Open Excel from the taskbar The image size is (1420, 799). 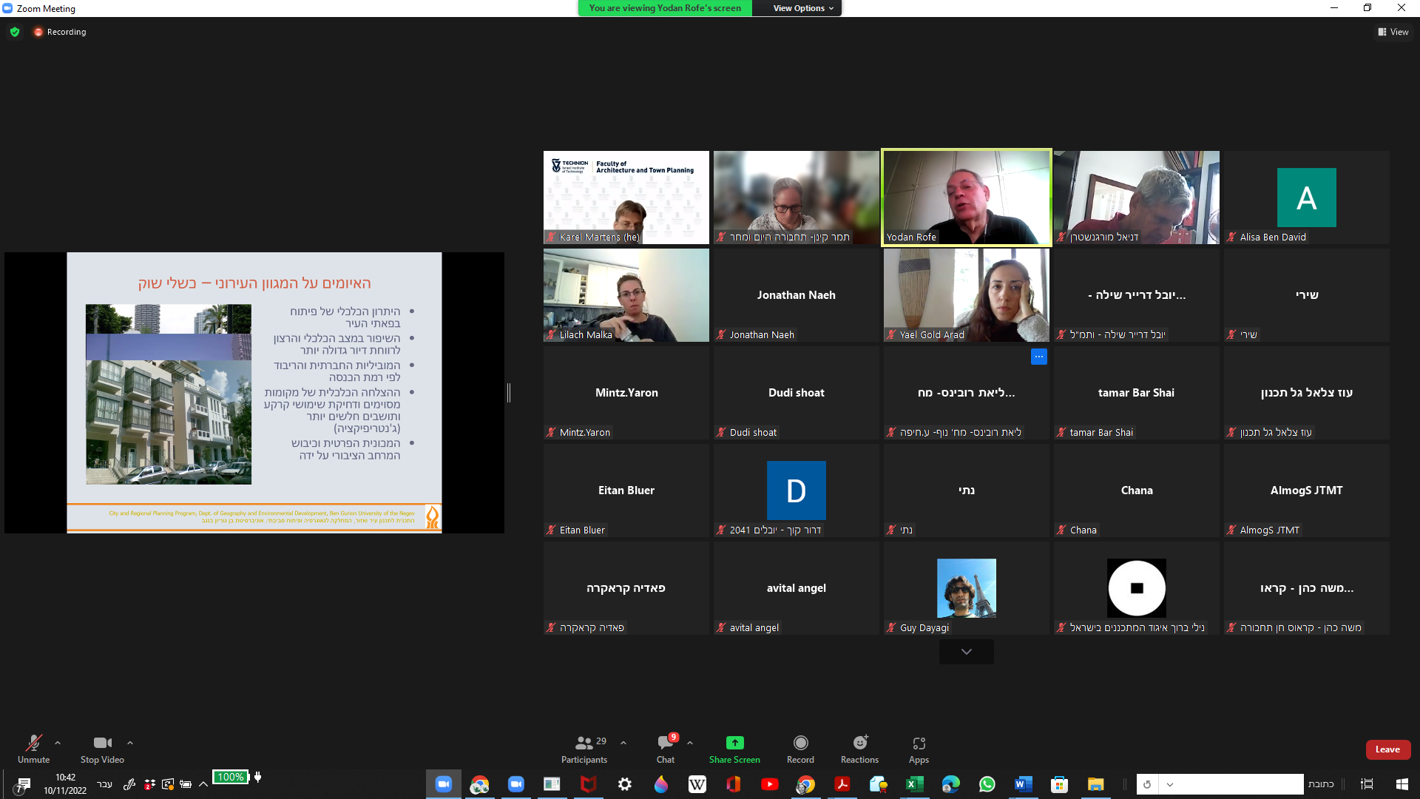[x=915, y=784]
